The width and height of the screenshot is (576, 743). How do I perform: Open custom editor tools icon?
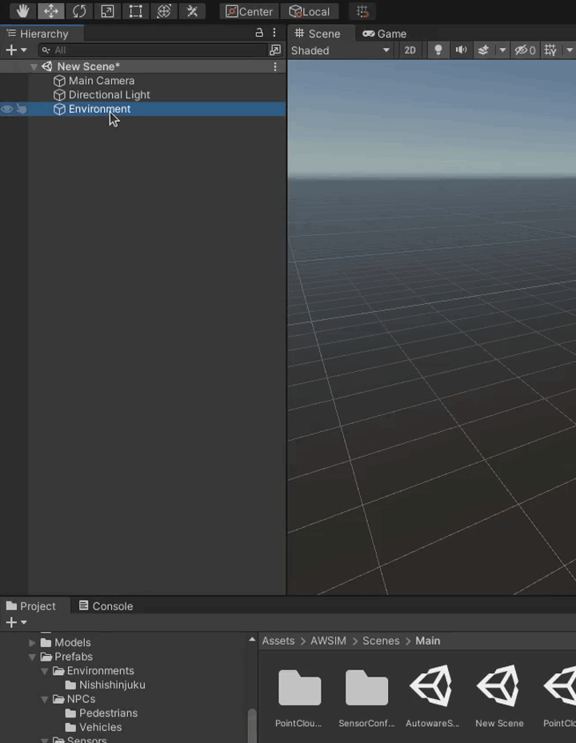click(191, 11)
